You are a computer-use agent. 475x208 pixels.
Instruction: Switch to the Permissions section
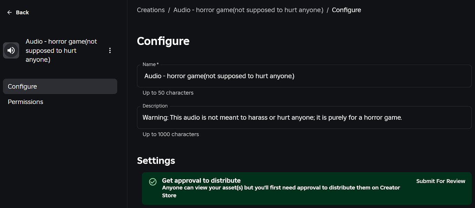[x=25, y=102]
